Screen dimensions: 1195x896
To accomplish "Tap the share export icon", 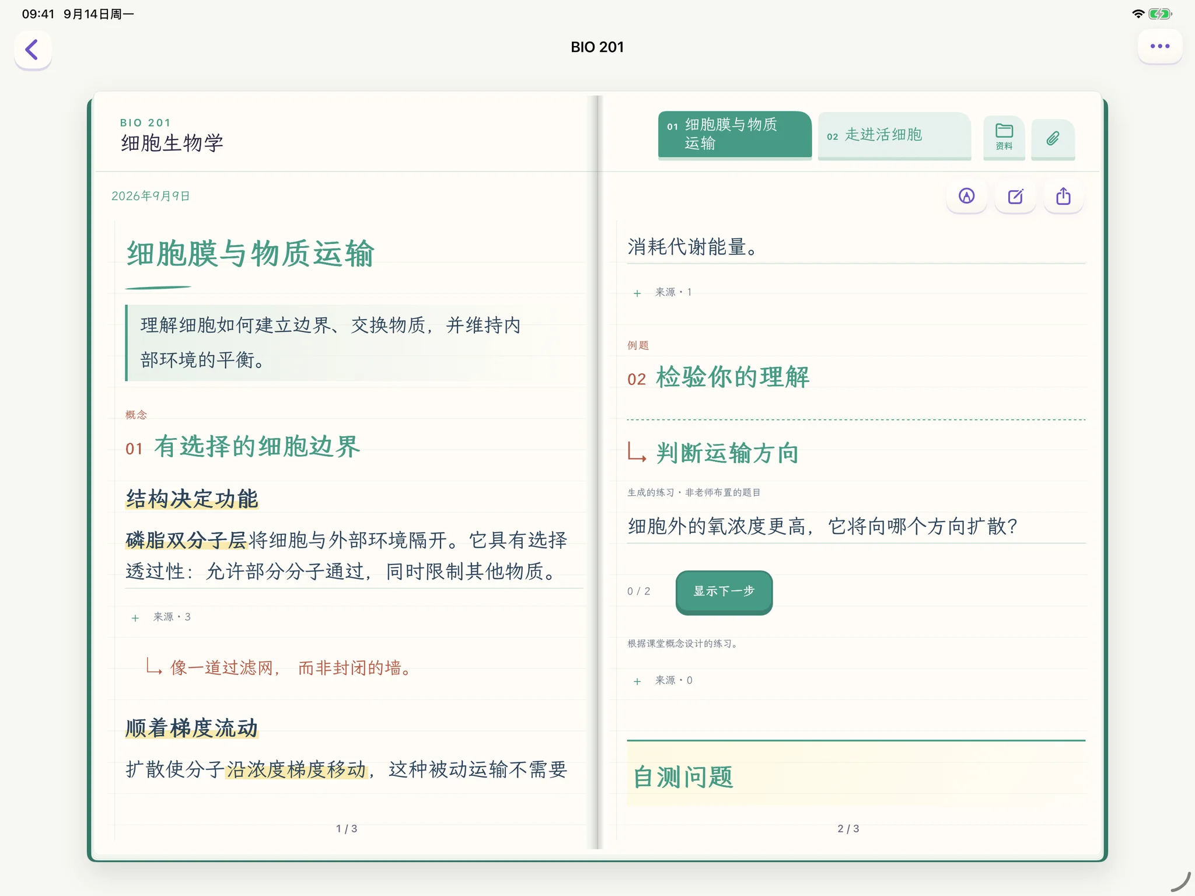I will (x=1063, y=196).
